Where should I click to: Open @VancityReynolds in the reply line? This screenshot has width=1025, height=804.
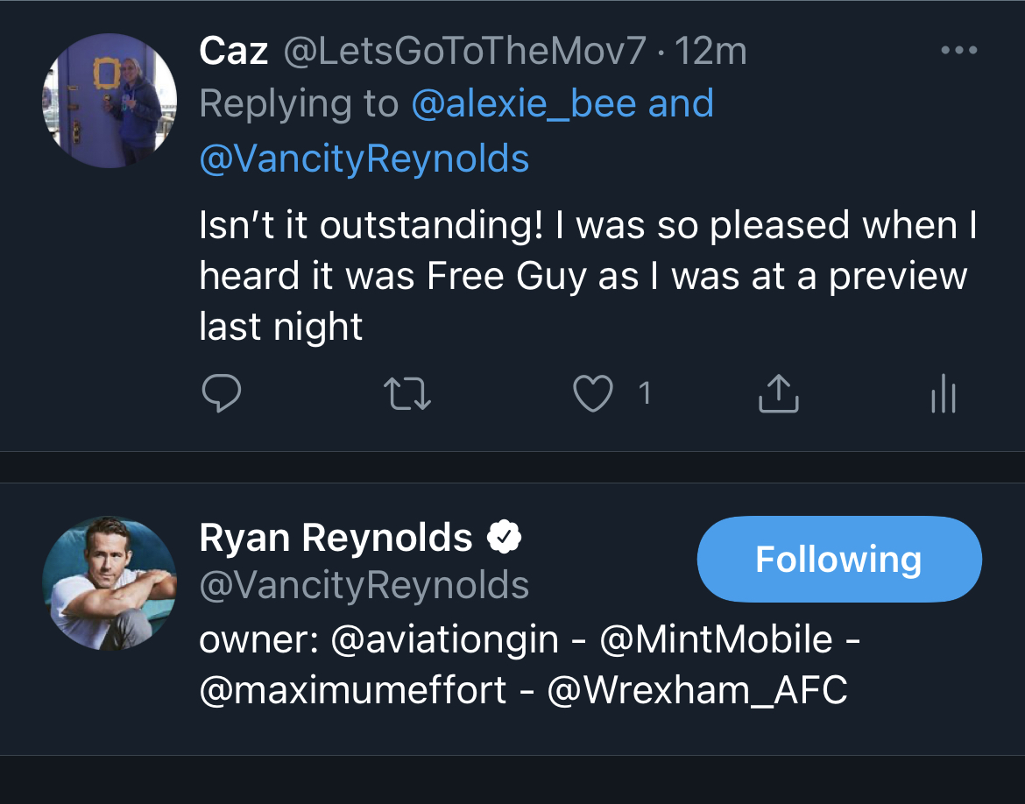tap(364, 159)
